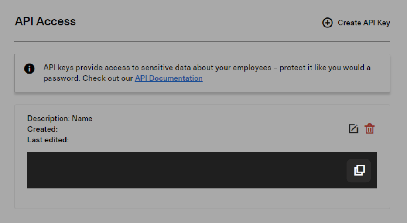The image size is (407, 223).
Task: Click the blank space between heading and Create button
Action: (x=196, y=22)
